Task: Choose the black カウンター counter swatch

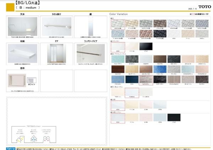Action: (x=145, y=47)
